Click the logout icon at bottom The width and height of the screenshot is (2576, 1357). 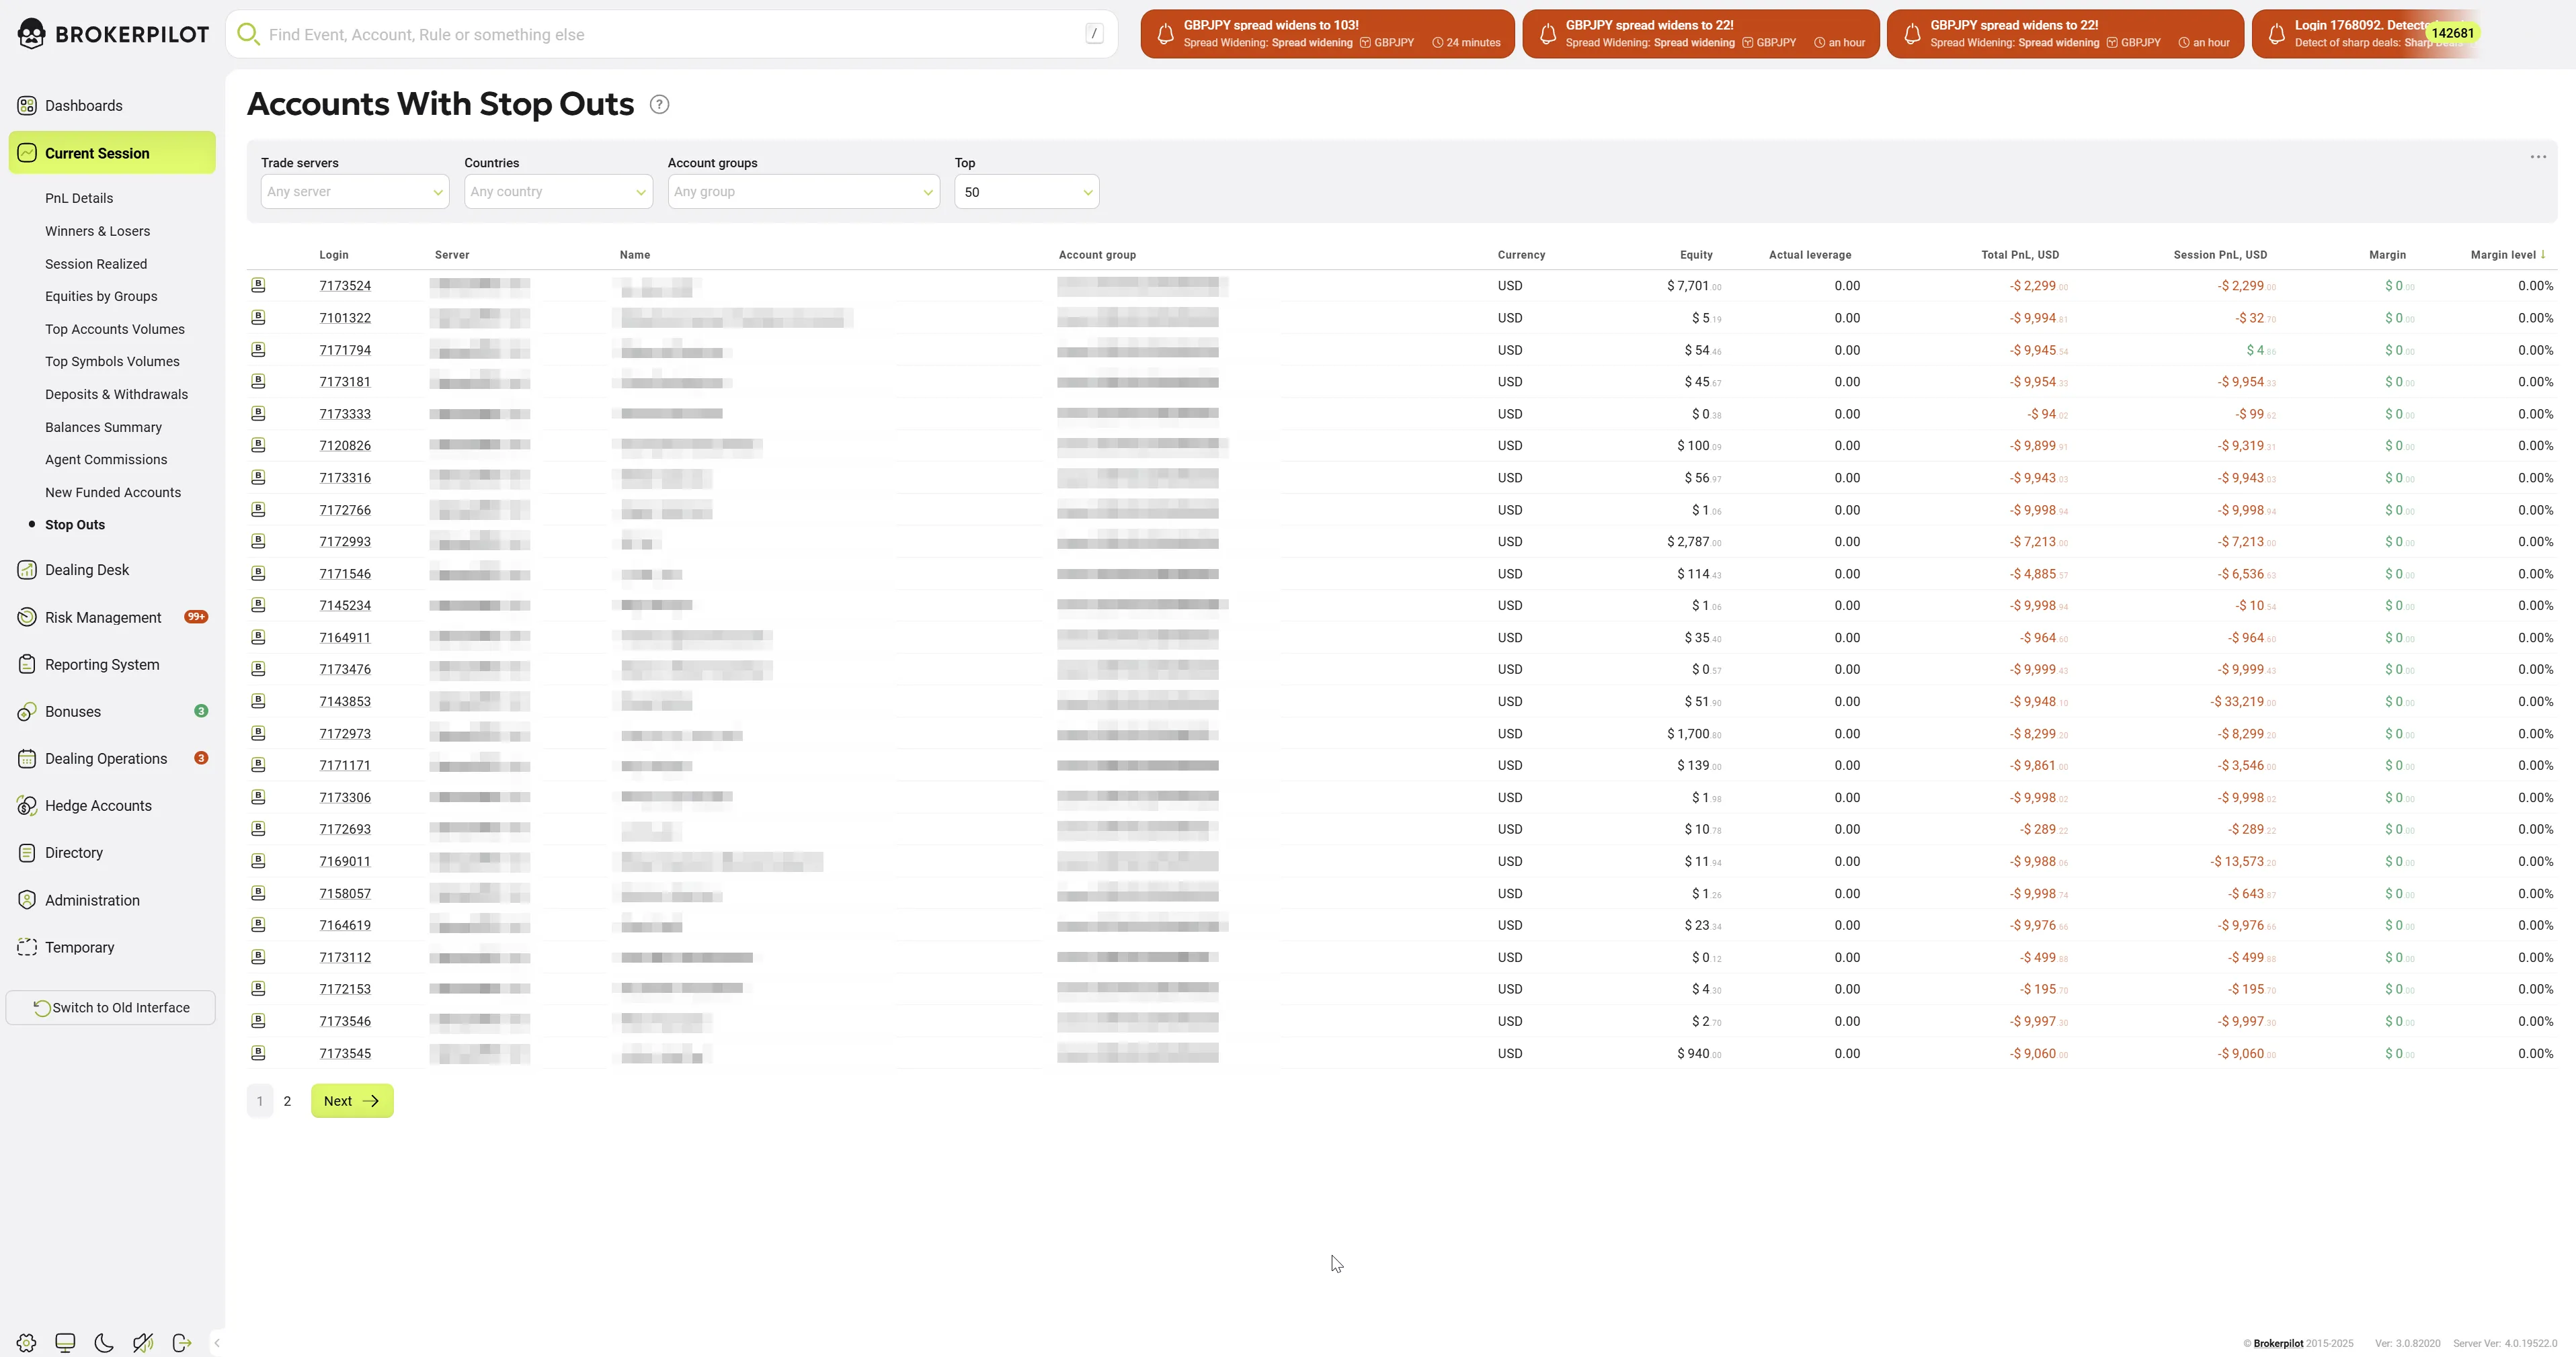(x=182, y=1342)
